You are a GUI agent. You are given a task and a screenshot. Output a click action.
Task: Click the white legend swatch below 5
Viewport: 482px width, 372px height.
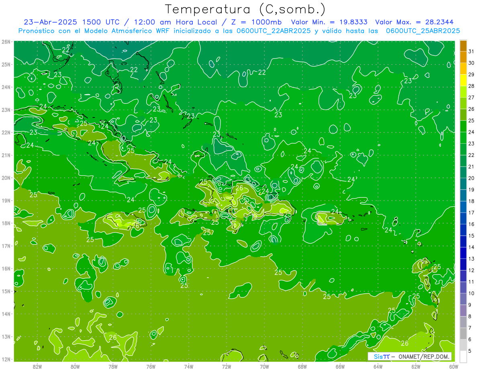[x=463, y=356]
